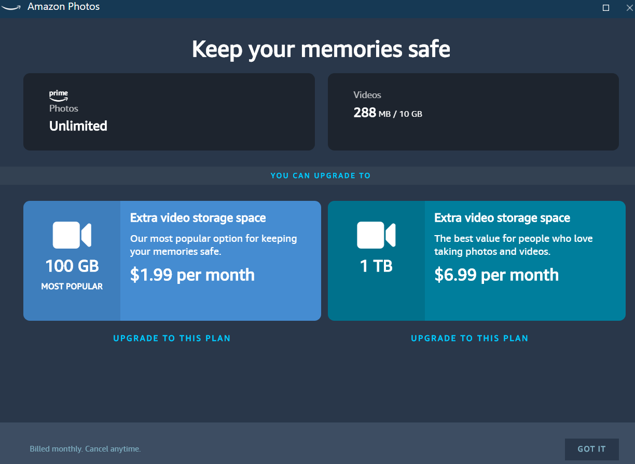Click the Unlimited photos storage text

pyautogui.click(x=78, y=126)
